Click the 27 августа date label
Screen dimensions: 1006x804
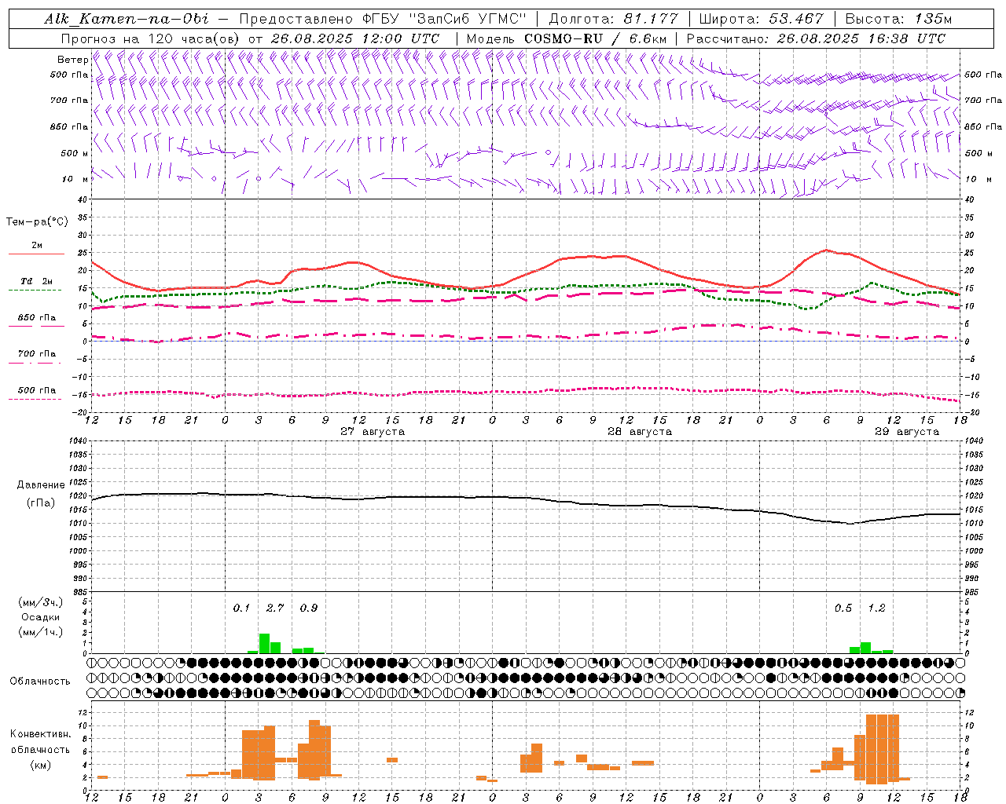click(373, 432)
